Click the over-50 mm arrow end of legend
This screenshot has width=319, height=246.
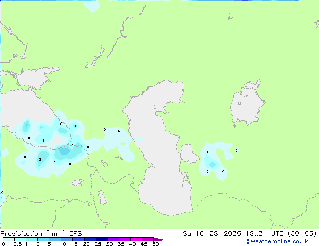(x=159, y=239)
